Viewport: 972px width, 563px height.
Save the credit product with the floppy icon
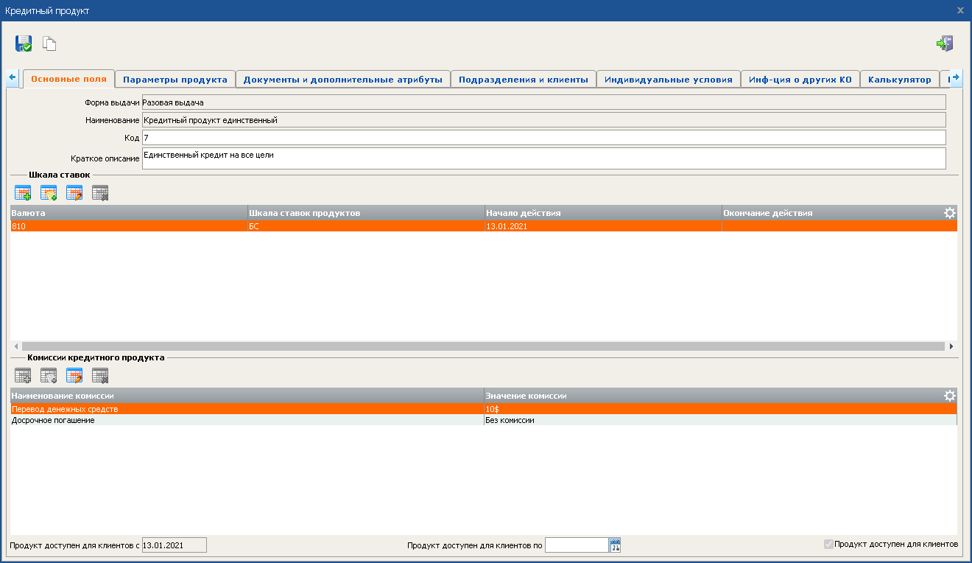[24, 43]
